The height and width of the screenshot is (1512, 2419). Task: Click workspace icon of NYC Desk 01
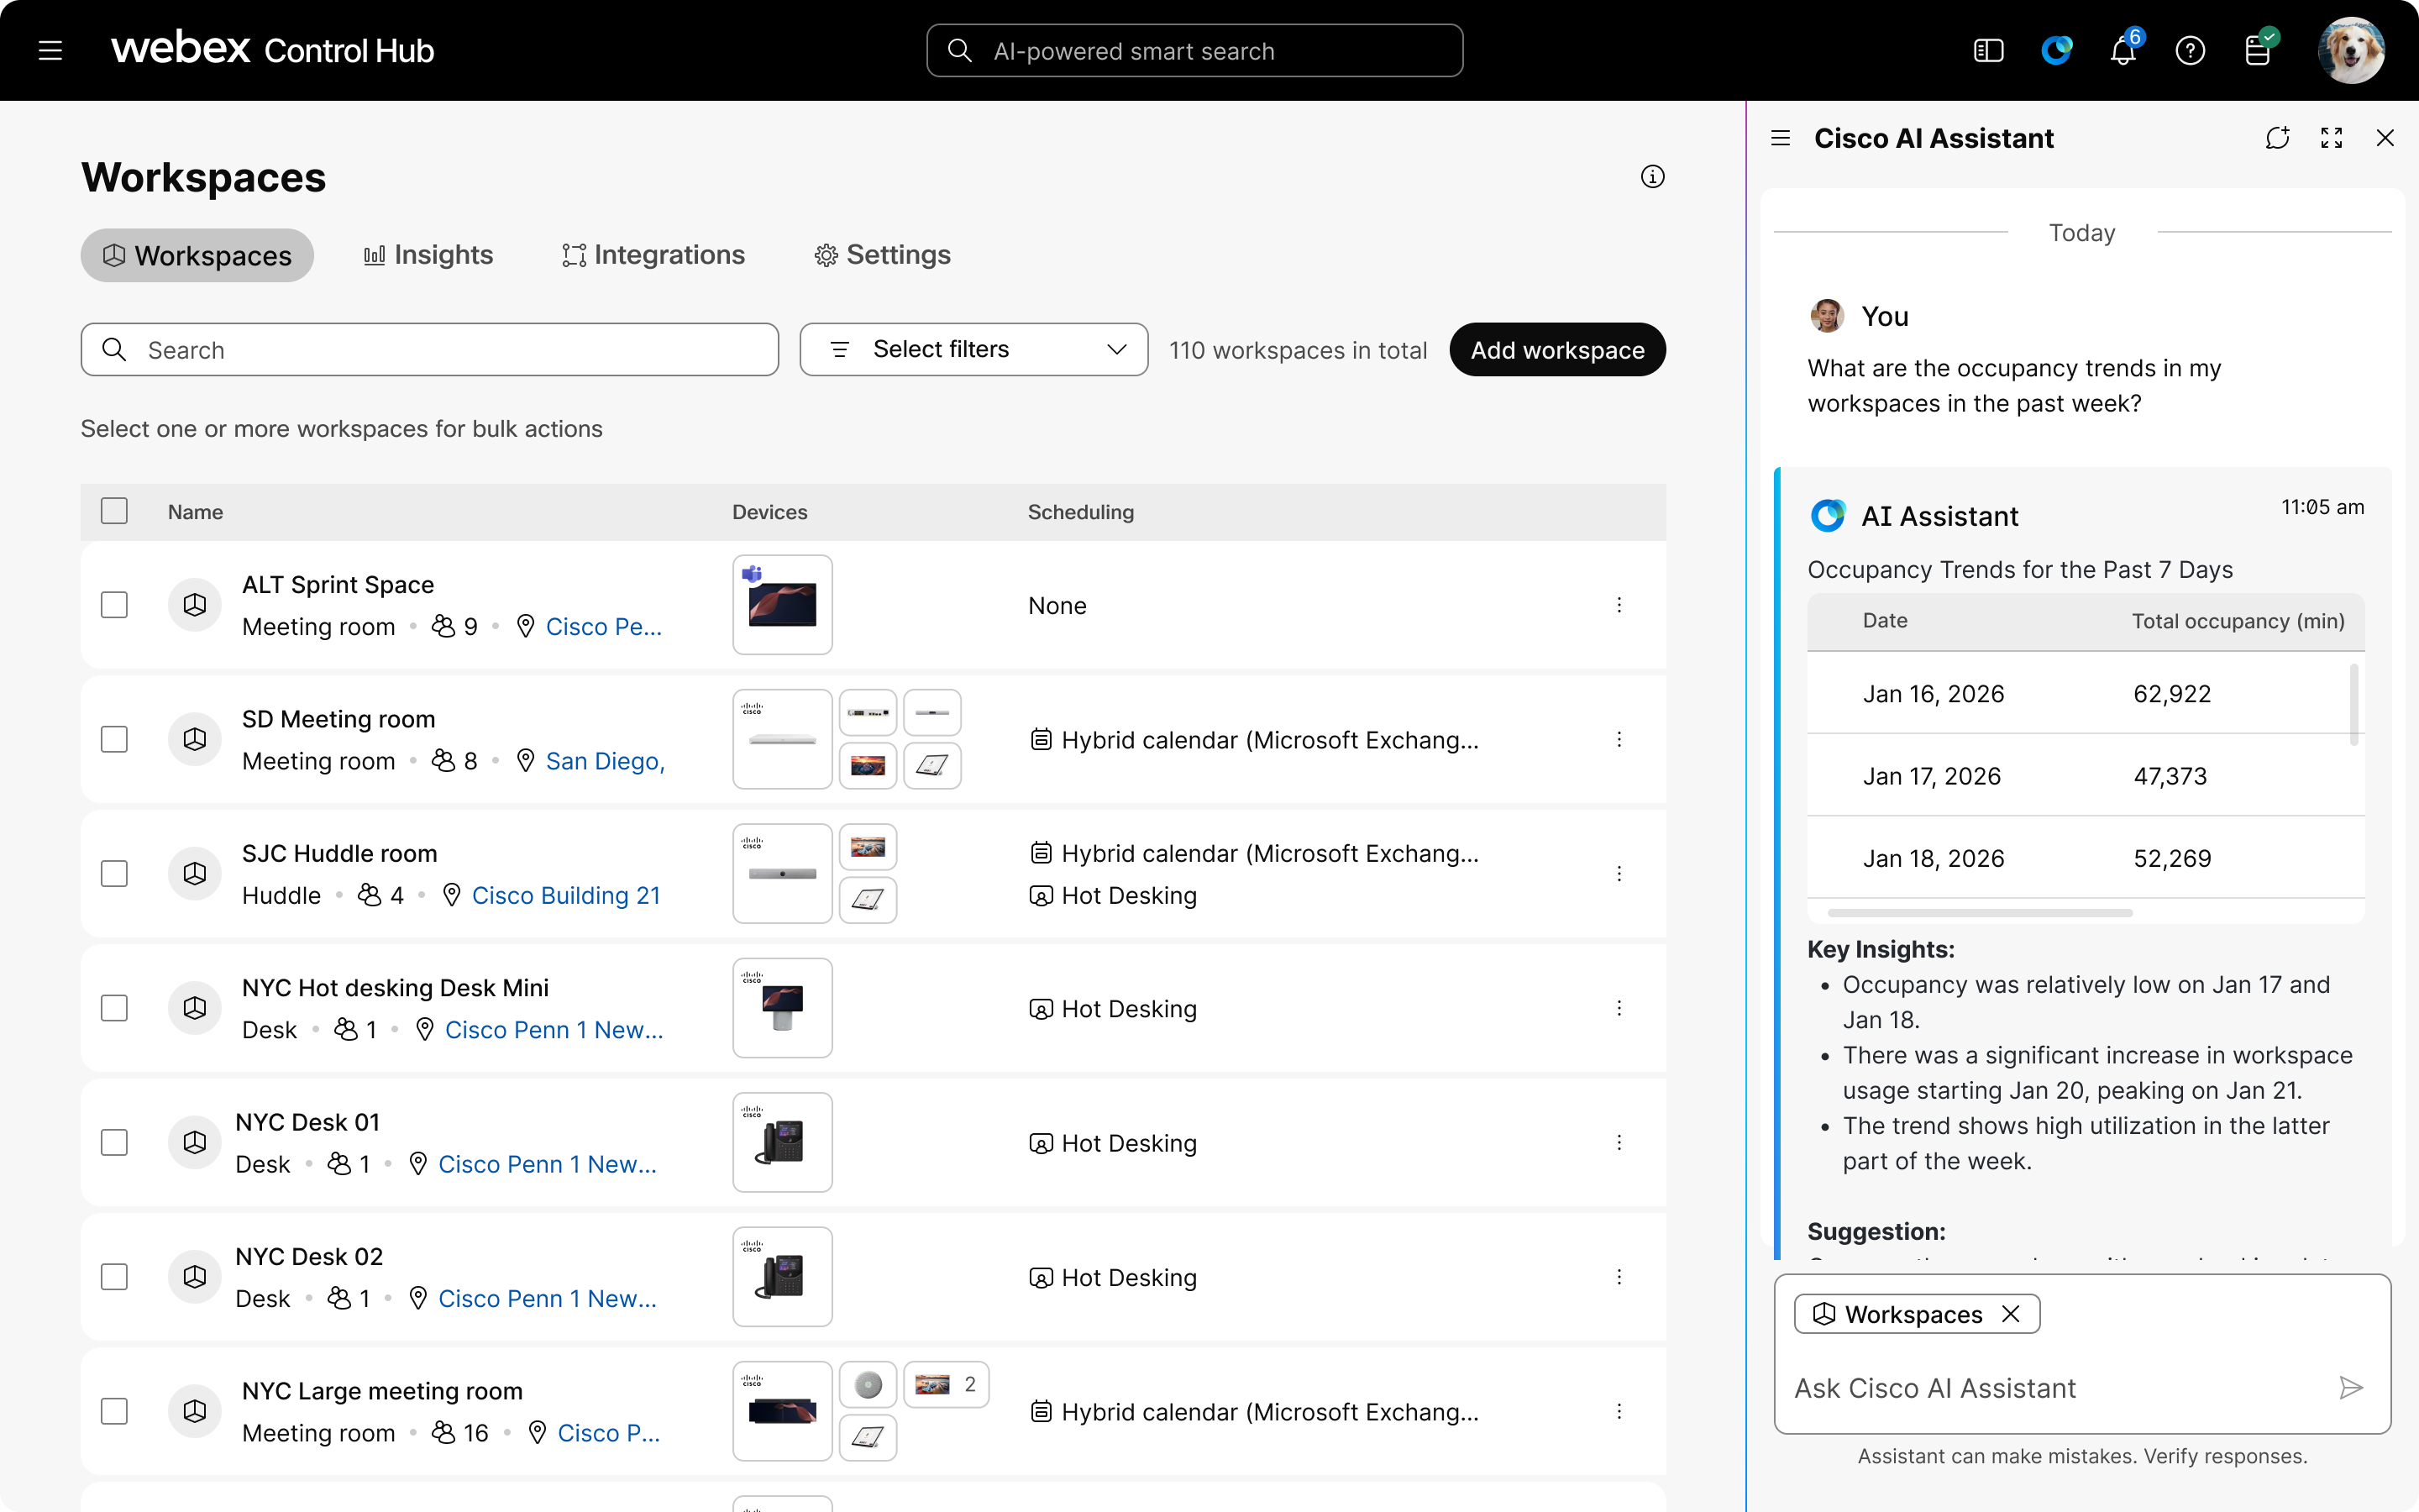[x=195, y=1142]
